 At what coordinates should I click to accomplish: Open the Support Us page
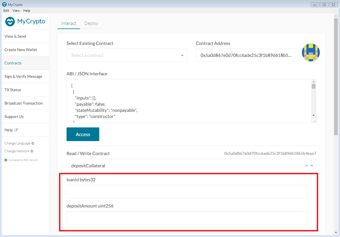[25, 117]
